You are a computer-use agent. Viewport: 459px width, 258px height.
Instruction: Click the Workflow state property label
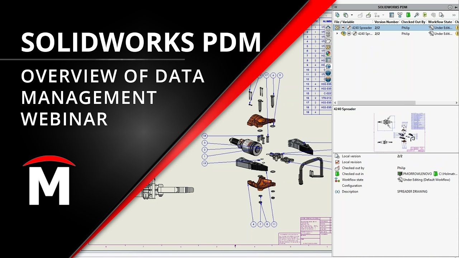(x=352, y=180)
